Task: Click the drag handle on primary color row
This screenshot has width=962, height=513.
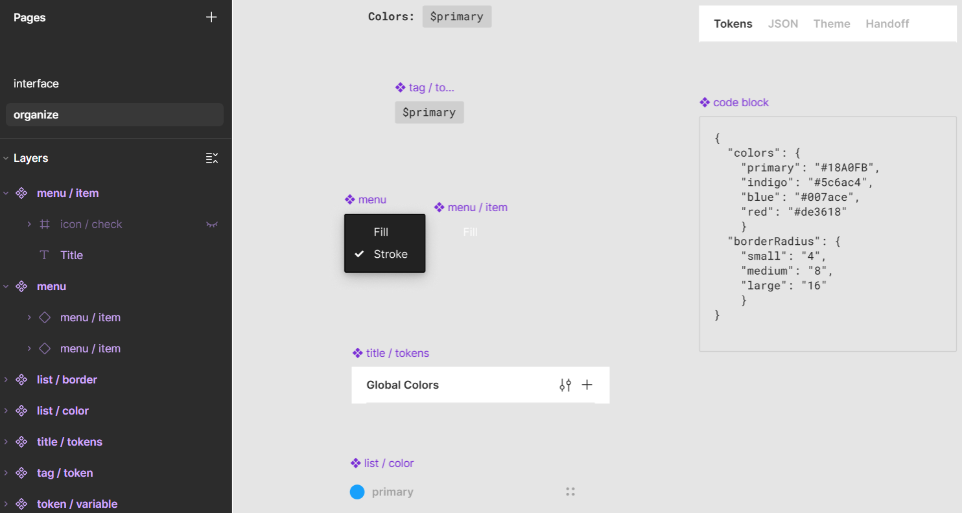Action: tap(570, 492)
